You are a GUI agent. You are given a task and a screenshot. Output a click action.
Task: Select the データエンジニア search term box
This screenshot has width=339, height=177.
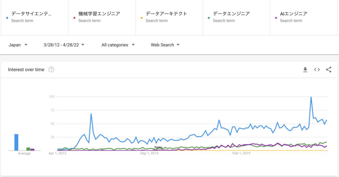click(231, 14)
